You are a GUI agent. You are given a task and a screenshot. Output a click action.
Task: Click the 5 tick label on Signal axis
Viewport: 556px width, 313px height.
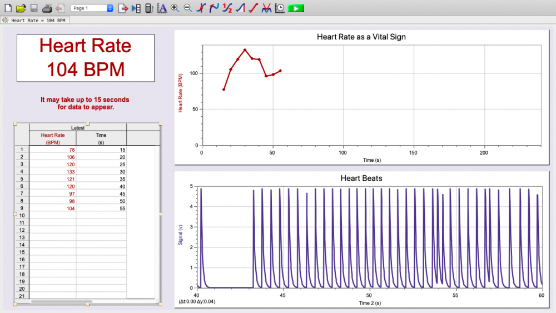point(191,186)
